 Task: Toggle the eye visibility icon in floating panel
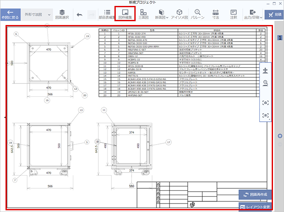266,115
